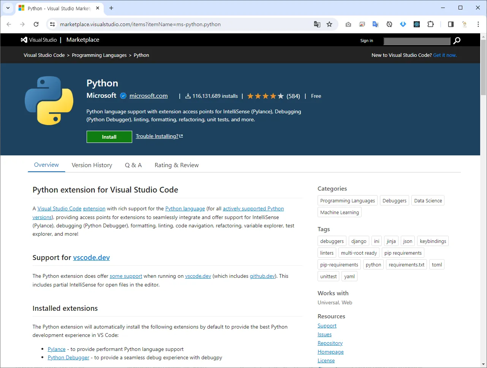Click the multi-root ready tag
Image resolution: width=487 pixels, height=368 pixels.
[x=359, y=253]
